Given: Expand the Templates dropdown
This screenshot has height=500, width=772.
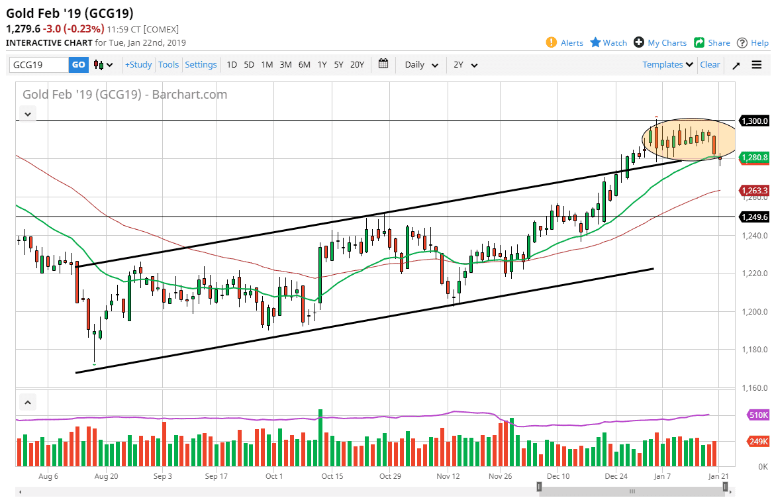Looking at the screenshot, I should [x=667, y=64].
